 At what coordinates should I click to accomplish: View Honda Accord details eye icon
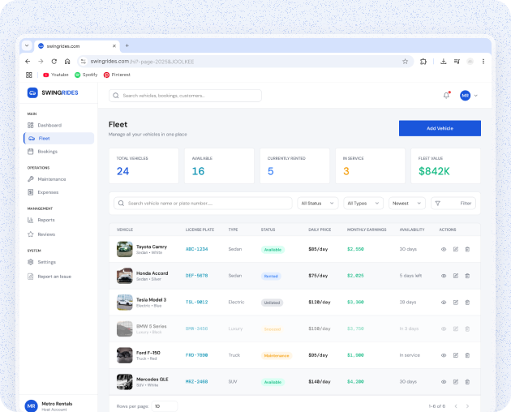tap(444, 276)
